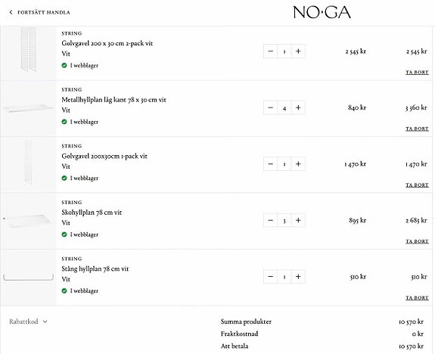The height and width of the screenshot is (354, 435).
Task: Open the Golvgavel 2-pack product thumbnail
Action: tap(28, 53)
